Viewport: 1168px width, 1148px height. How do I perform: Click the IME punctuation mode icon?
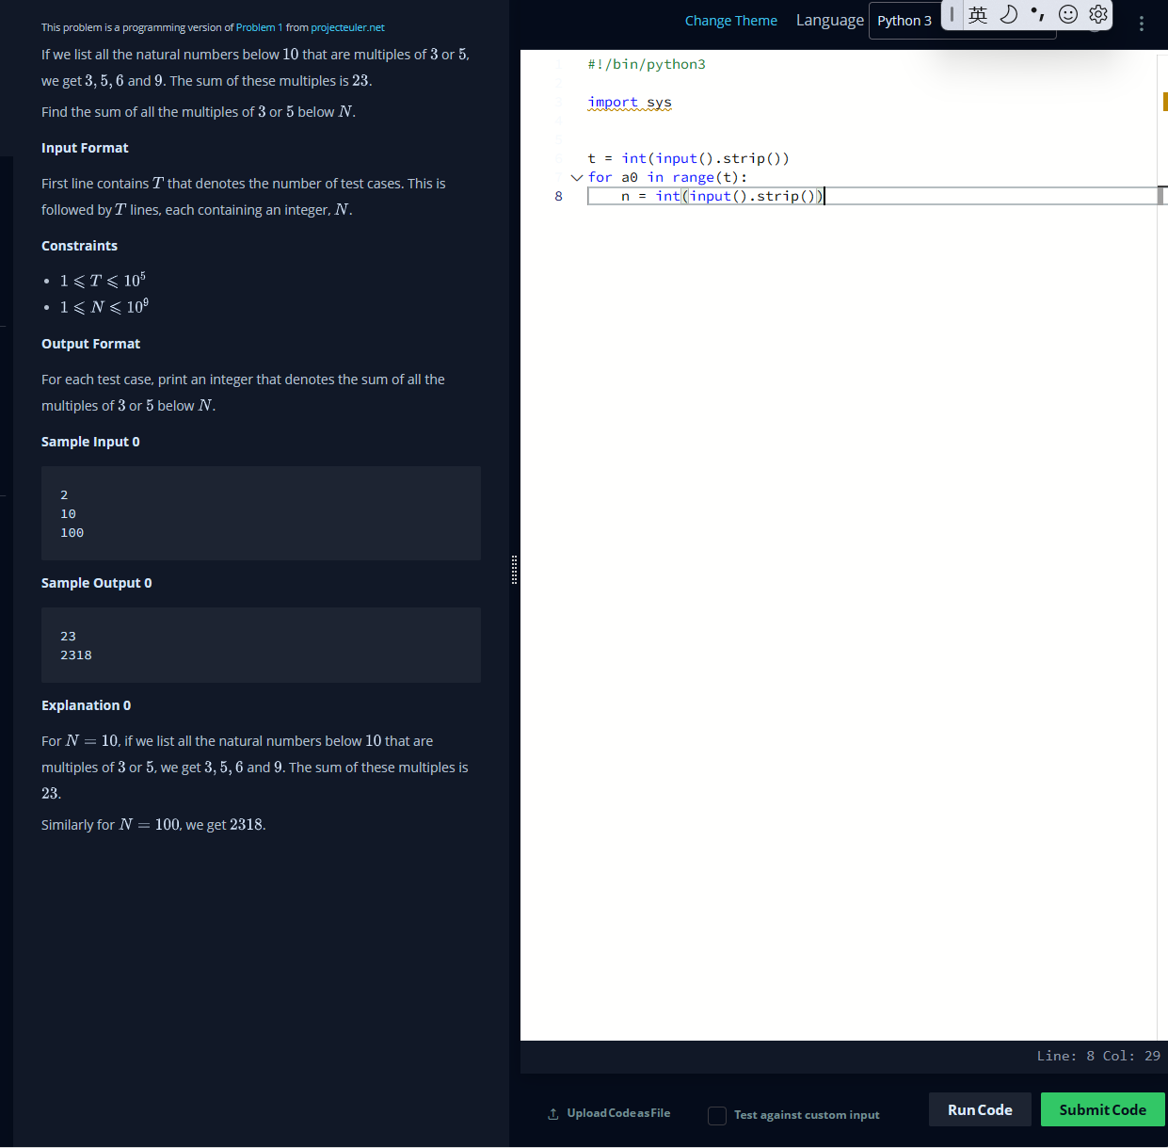(x=1038, y=14)
